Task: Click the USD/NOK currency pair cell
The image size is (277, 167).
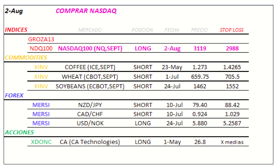Action: tap(90, 123)
